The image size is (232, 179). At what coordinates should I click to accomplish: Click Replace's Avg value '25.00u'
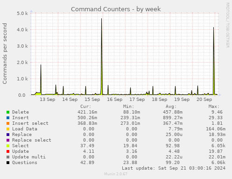pyautogui.click(x=174, y=135)
